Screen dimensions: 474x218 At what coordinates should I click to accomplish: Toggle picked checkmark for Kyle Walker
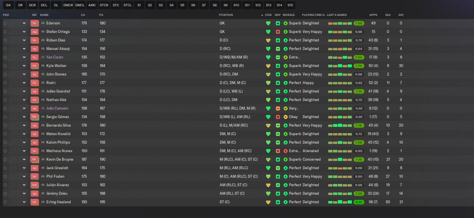coord(5,66)
